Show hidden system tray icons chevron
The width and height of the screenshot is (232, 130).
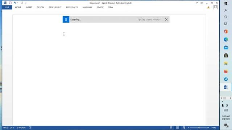pyautogui.click(x=223, y=101)
